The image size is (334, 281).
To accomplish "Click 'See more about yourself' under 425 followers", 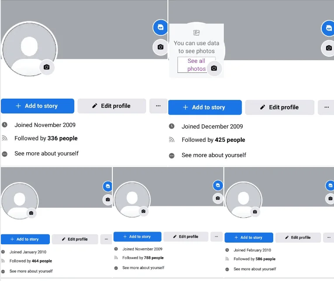I will 214,155.
